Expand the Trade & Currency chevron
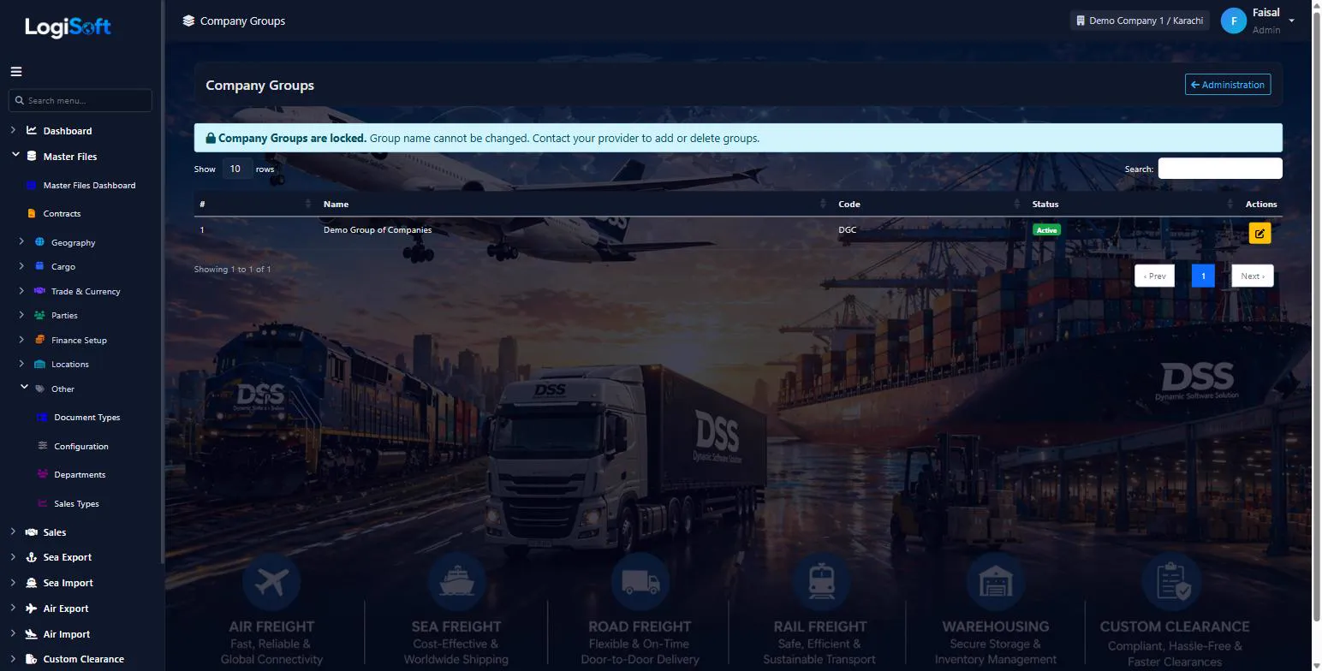Image resolution: width=1322 pixels, height=671 pixels. [x=21, y=290]
